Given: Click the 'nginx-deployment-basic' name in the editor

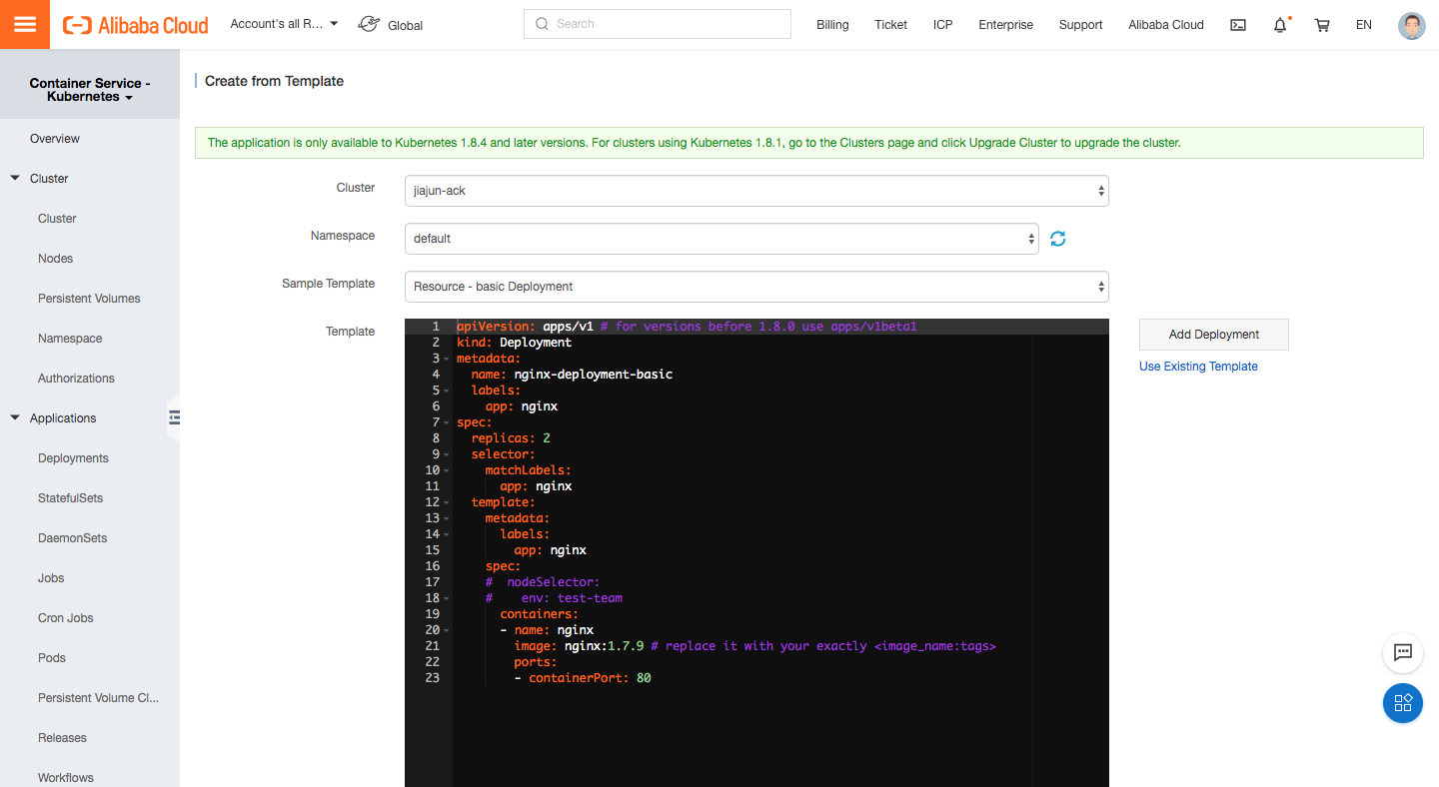Looking at the screenshot, I should 594,375.
